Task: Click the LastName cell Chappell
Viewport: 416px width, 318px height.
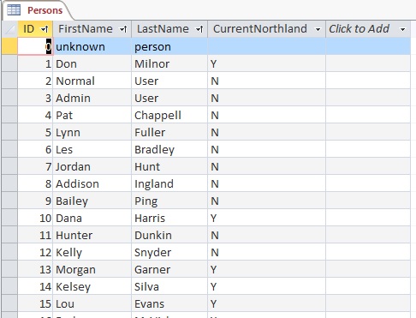Action: [x=169, y=115]
